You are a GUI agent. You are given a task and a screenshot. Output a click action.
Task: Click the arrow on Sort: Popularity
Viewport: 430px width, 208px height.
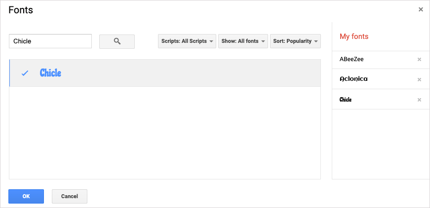[x=316, y=41]
